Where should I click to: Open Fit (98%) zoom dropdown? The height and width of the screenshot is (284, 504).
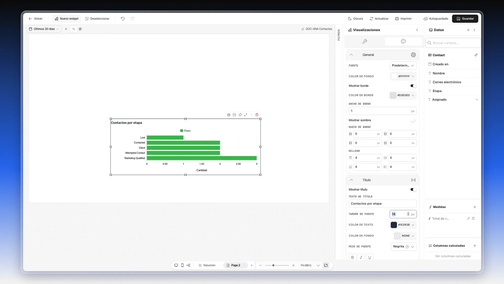318,265
